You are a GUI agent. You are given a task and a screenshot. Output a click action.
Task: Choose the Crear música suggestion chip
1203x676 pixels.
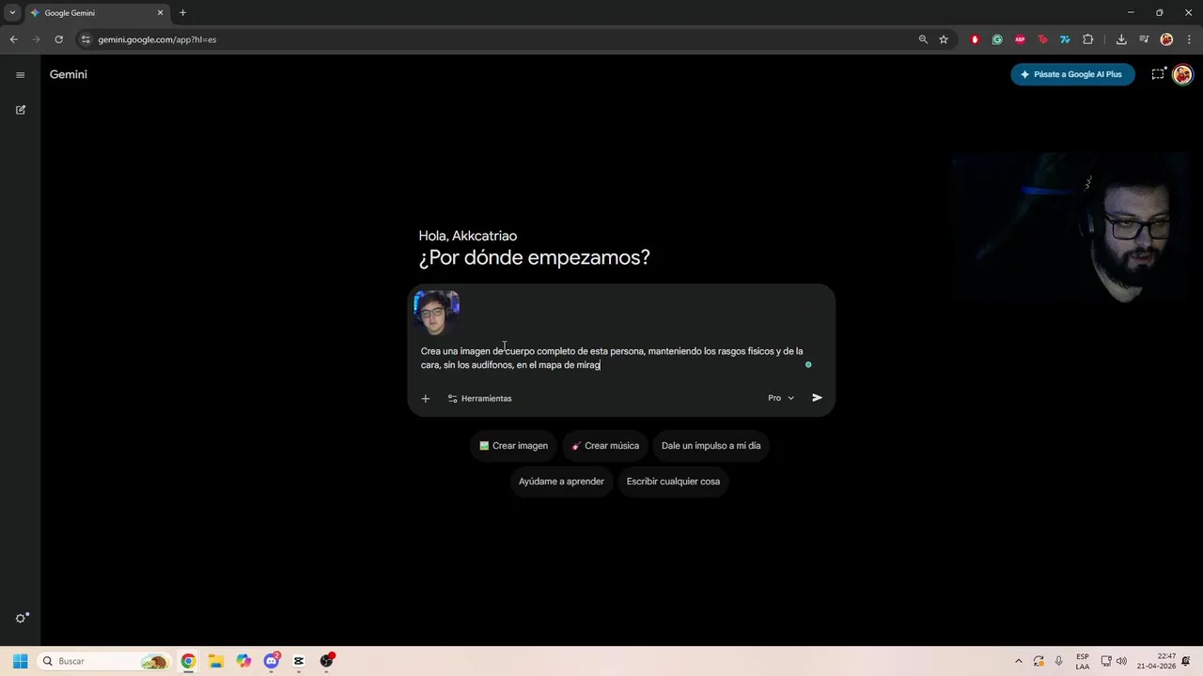[605, 446]
